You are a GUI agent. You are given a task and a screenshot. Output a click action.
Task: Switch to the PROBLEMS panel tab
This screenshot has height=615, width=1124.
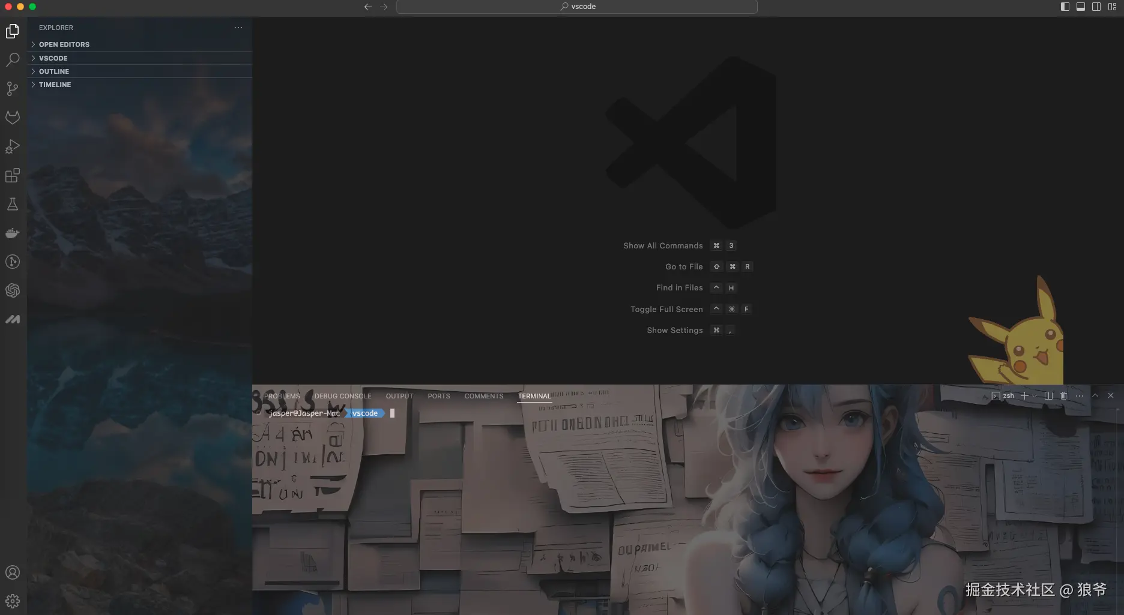click(282, 396)
